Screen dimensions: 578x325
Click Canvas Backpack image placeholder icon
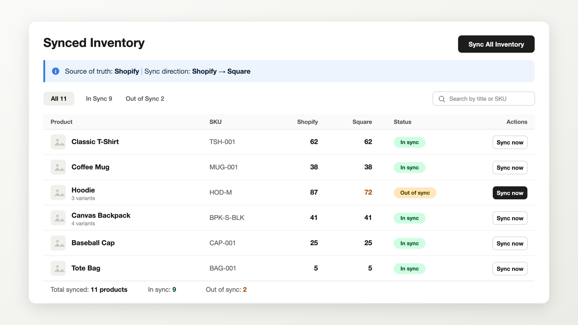(x=58, y=218)
